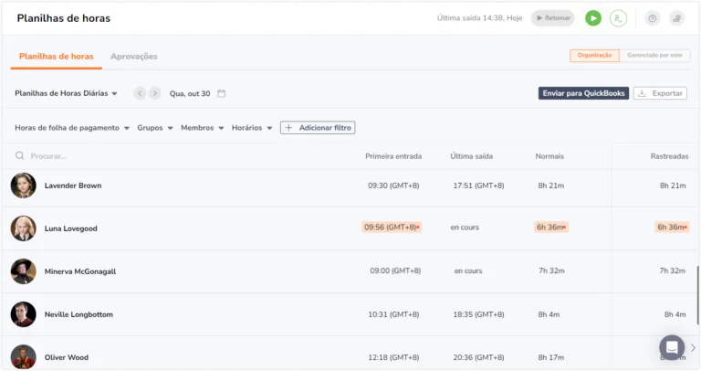Switch to the Aprovações tab
Image resolution: width=701 pixels, height=371 pixels.
(x=133, y=57)
